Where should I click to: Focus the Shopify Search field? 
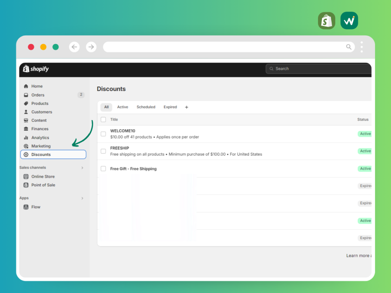[319, 69]
